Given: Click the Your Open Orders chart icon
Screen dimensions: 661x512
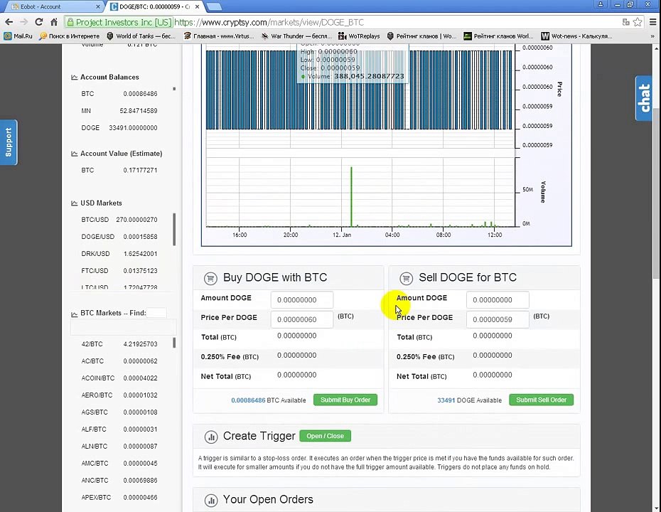Looking at the screenshot, I should (x=211, y=500).
